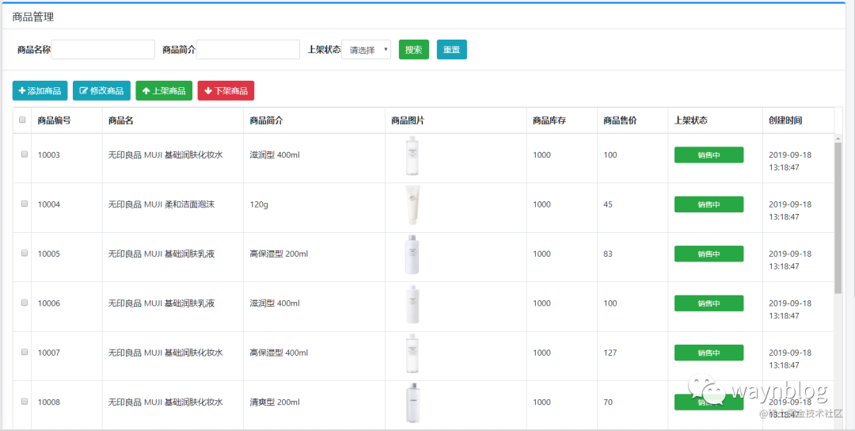This screenshot has height=431, width=855.
Task: Click product name 无印良品 MUJI 柔和洁面泡沫
Action: click(x=161, y=204)
